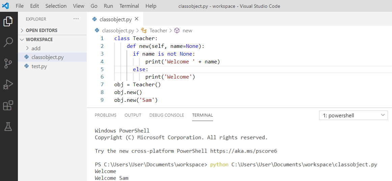This screenshot has height=181, width=392.
Task: Click 'if name is not None:' line
Action: (164, 54)
